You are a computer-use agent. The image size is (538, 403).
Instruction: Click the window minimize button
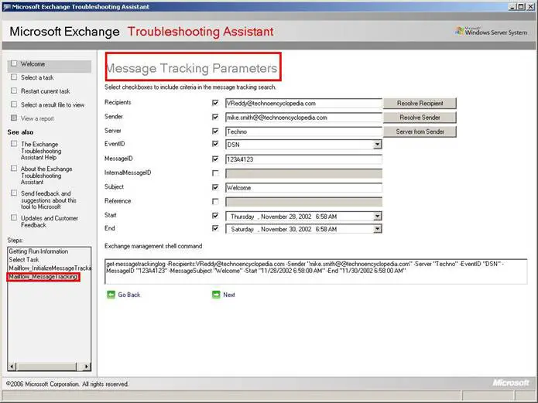512,6
